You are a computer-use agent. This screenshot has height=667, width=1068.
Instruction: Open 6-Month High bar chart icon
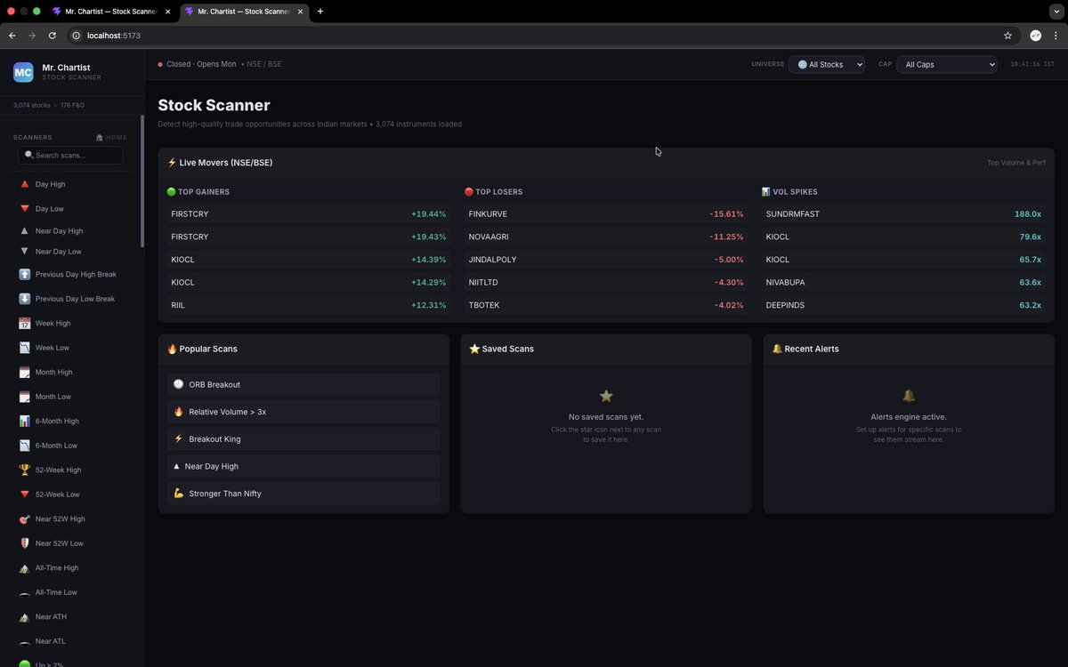coord(25,421)
